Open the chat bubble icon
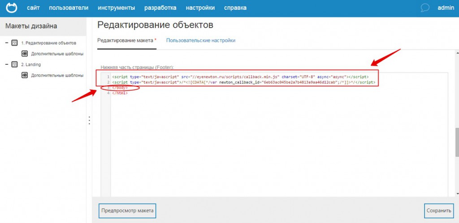The width and height of the screenshot is (459, 223). 425,8
